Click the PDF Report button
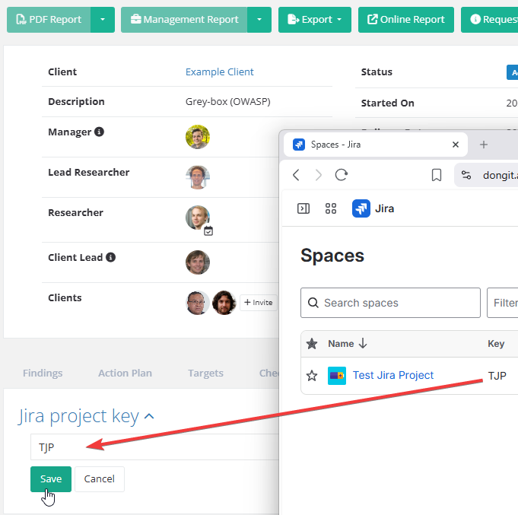 (x=49, y=20)
